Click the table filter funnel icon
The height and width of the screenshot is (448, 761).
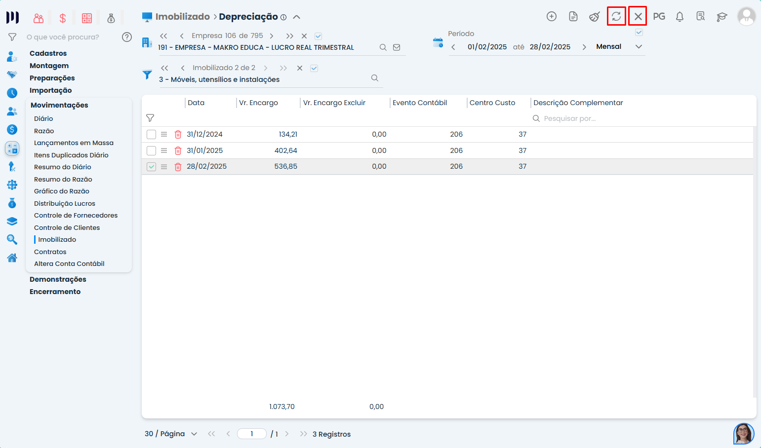[150, 118]
